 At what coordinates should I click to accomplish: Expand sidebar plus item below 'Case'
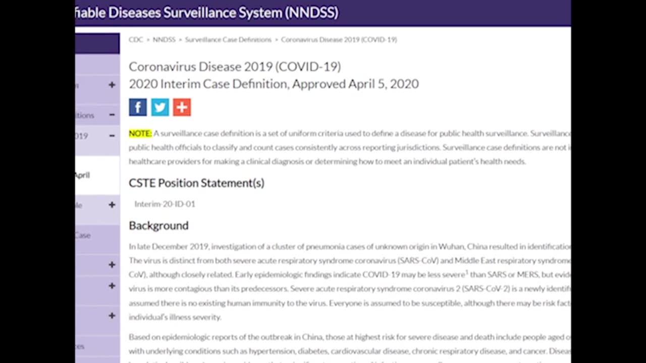[x=112, y=265]
